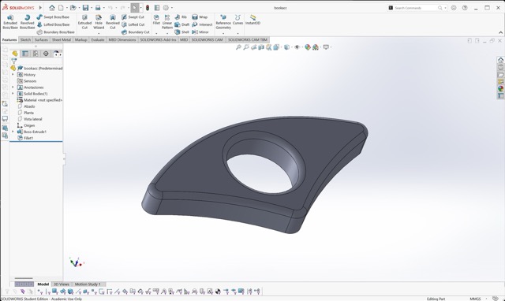
Task: Expand the Hole Wizard dropdown arrow
Action: click(x=99, y=33)
